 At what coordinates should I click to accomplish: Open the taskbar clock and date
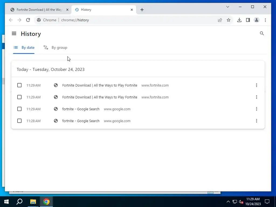253,202
